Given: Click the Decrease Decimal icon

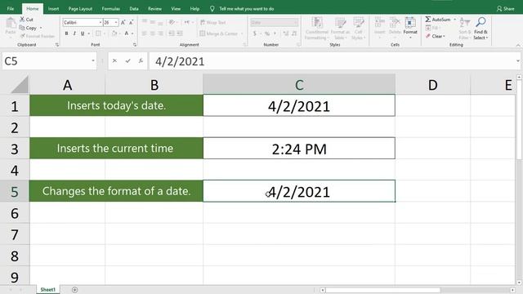Looking at the screenshot, I should pos(294,33).
